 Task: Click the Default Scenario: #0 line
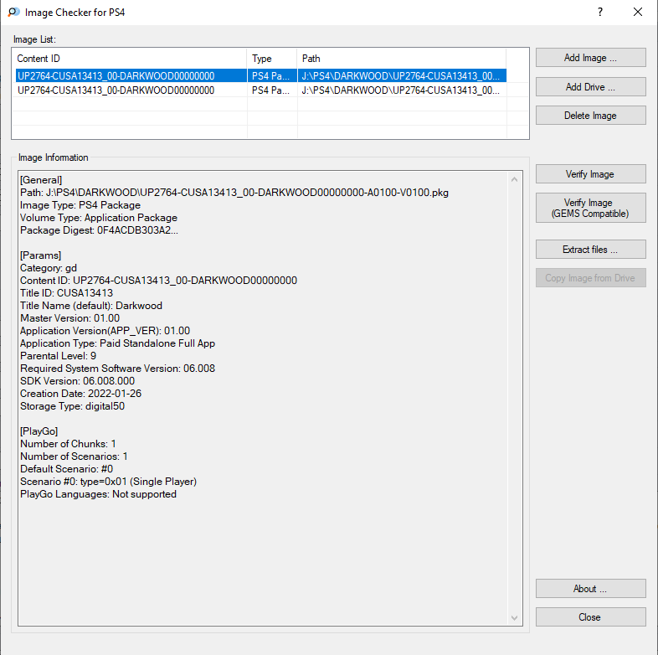pos(66,469)
